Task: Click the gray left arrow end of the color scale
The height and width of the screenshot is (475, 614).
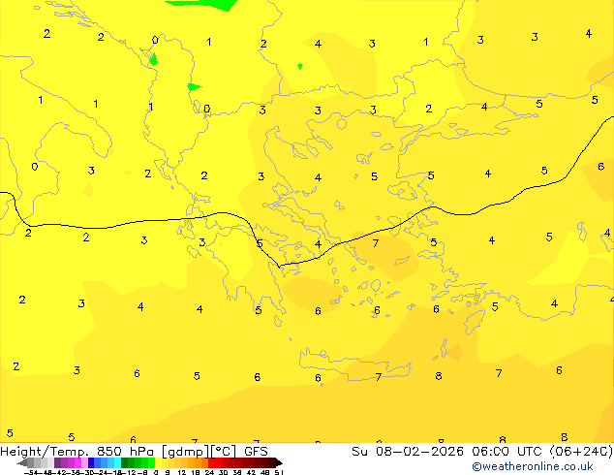Action: [x=22, y=463]
